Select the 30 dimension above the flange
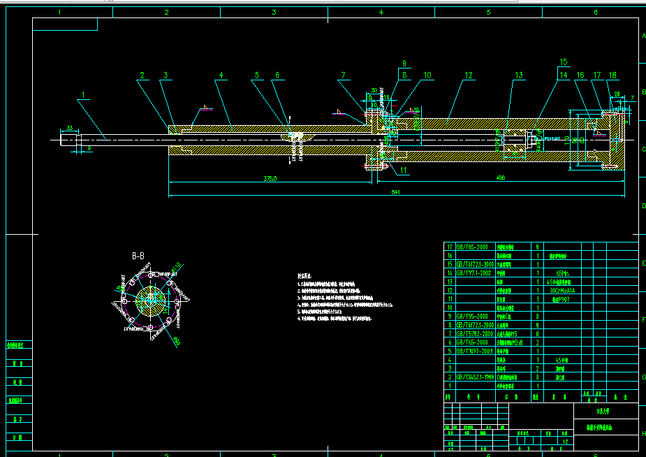The height and width of the screenshot is (457, 646). [x=374, y=90]
